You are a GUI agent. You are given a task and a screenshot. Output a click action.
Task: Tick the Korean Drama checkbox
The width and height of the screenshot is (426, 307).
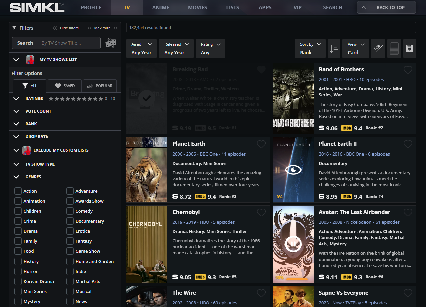[x=18, y=281]
